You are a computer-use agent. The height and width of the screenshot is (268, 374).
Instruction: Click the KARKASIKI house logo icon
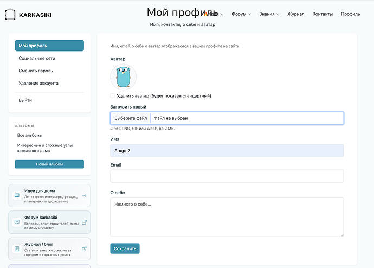point(10,14)
